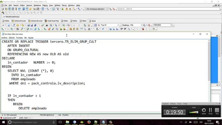Open the Action Center notification icon
This screenshot has width=222, height=125.
(217, 122)
